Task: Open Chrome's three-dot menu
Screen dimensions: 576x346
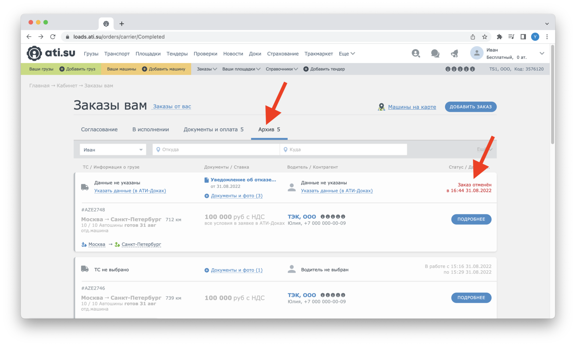Action: coord(547,37)
